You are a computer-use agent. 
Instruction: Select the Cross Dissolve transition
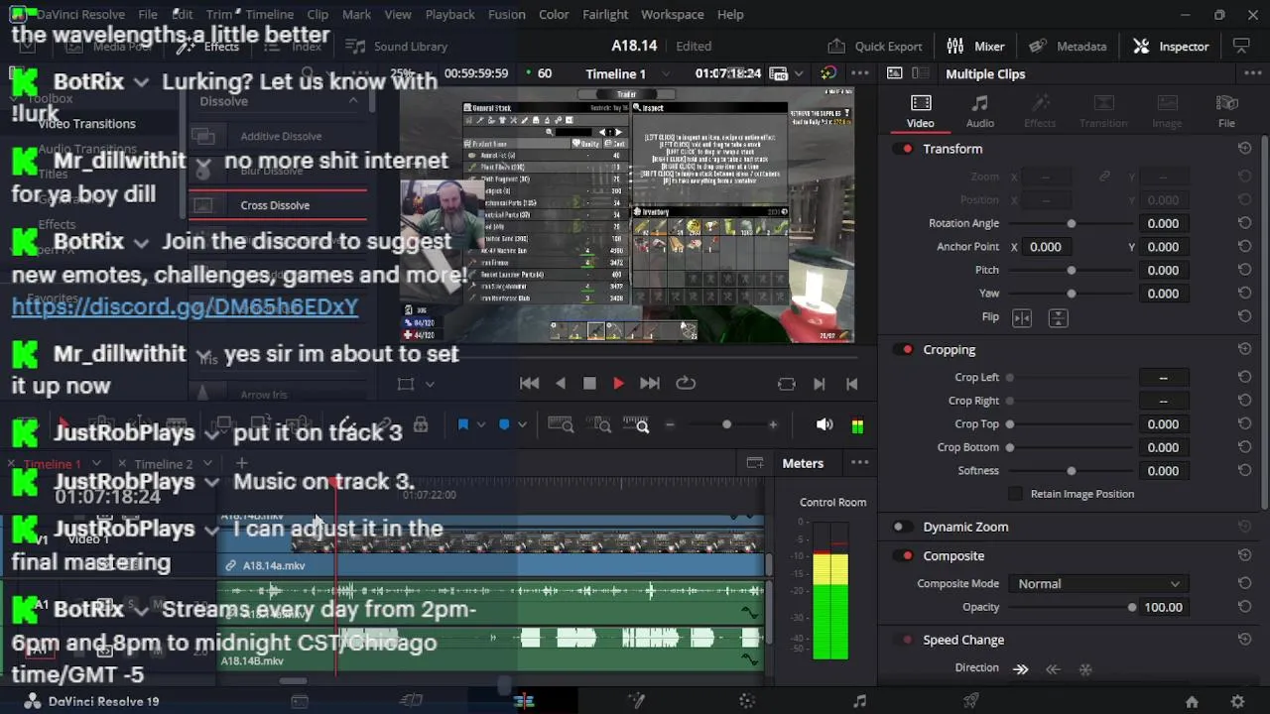click(278, 205)
